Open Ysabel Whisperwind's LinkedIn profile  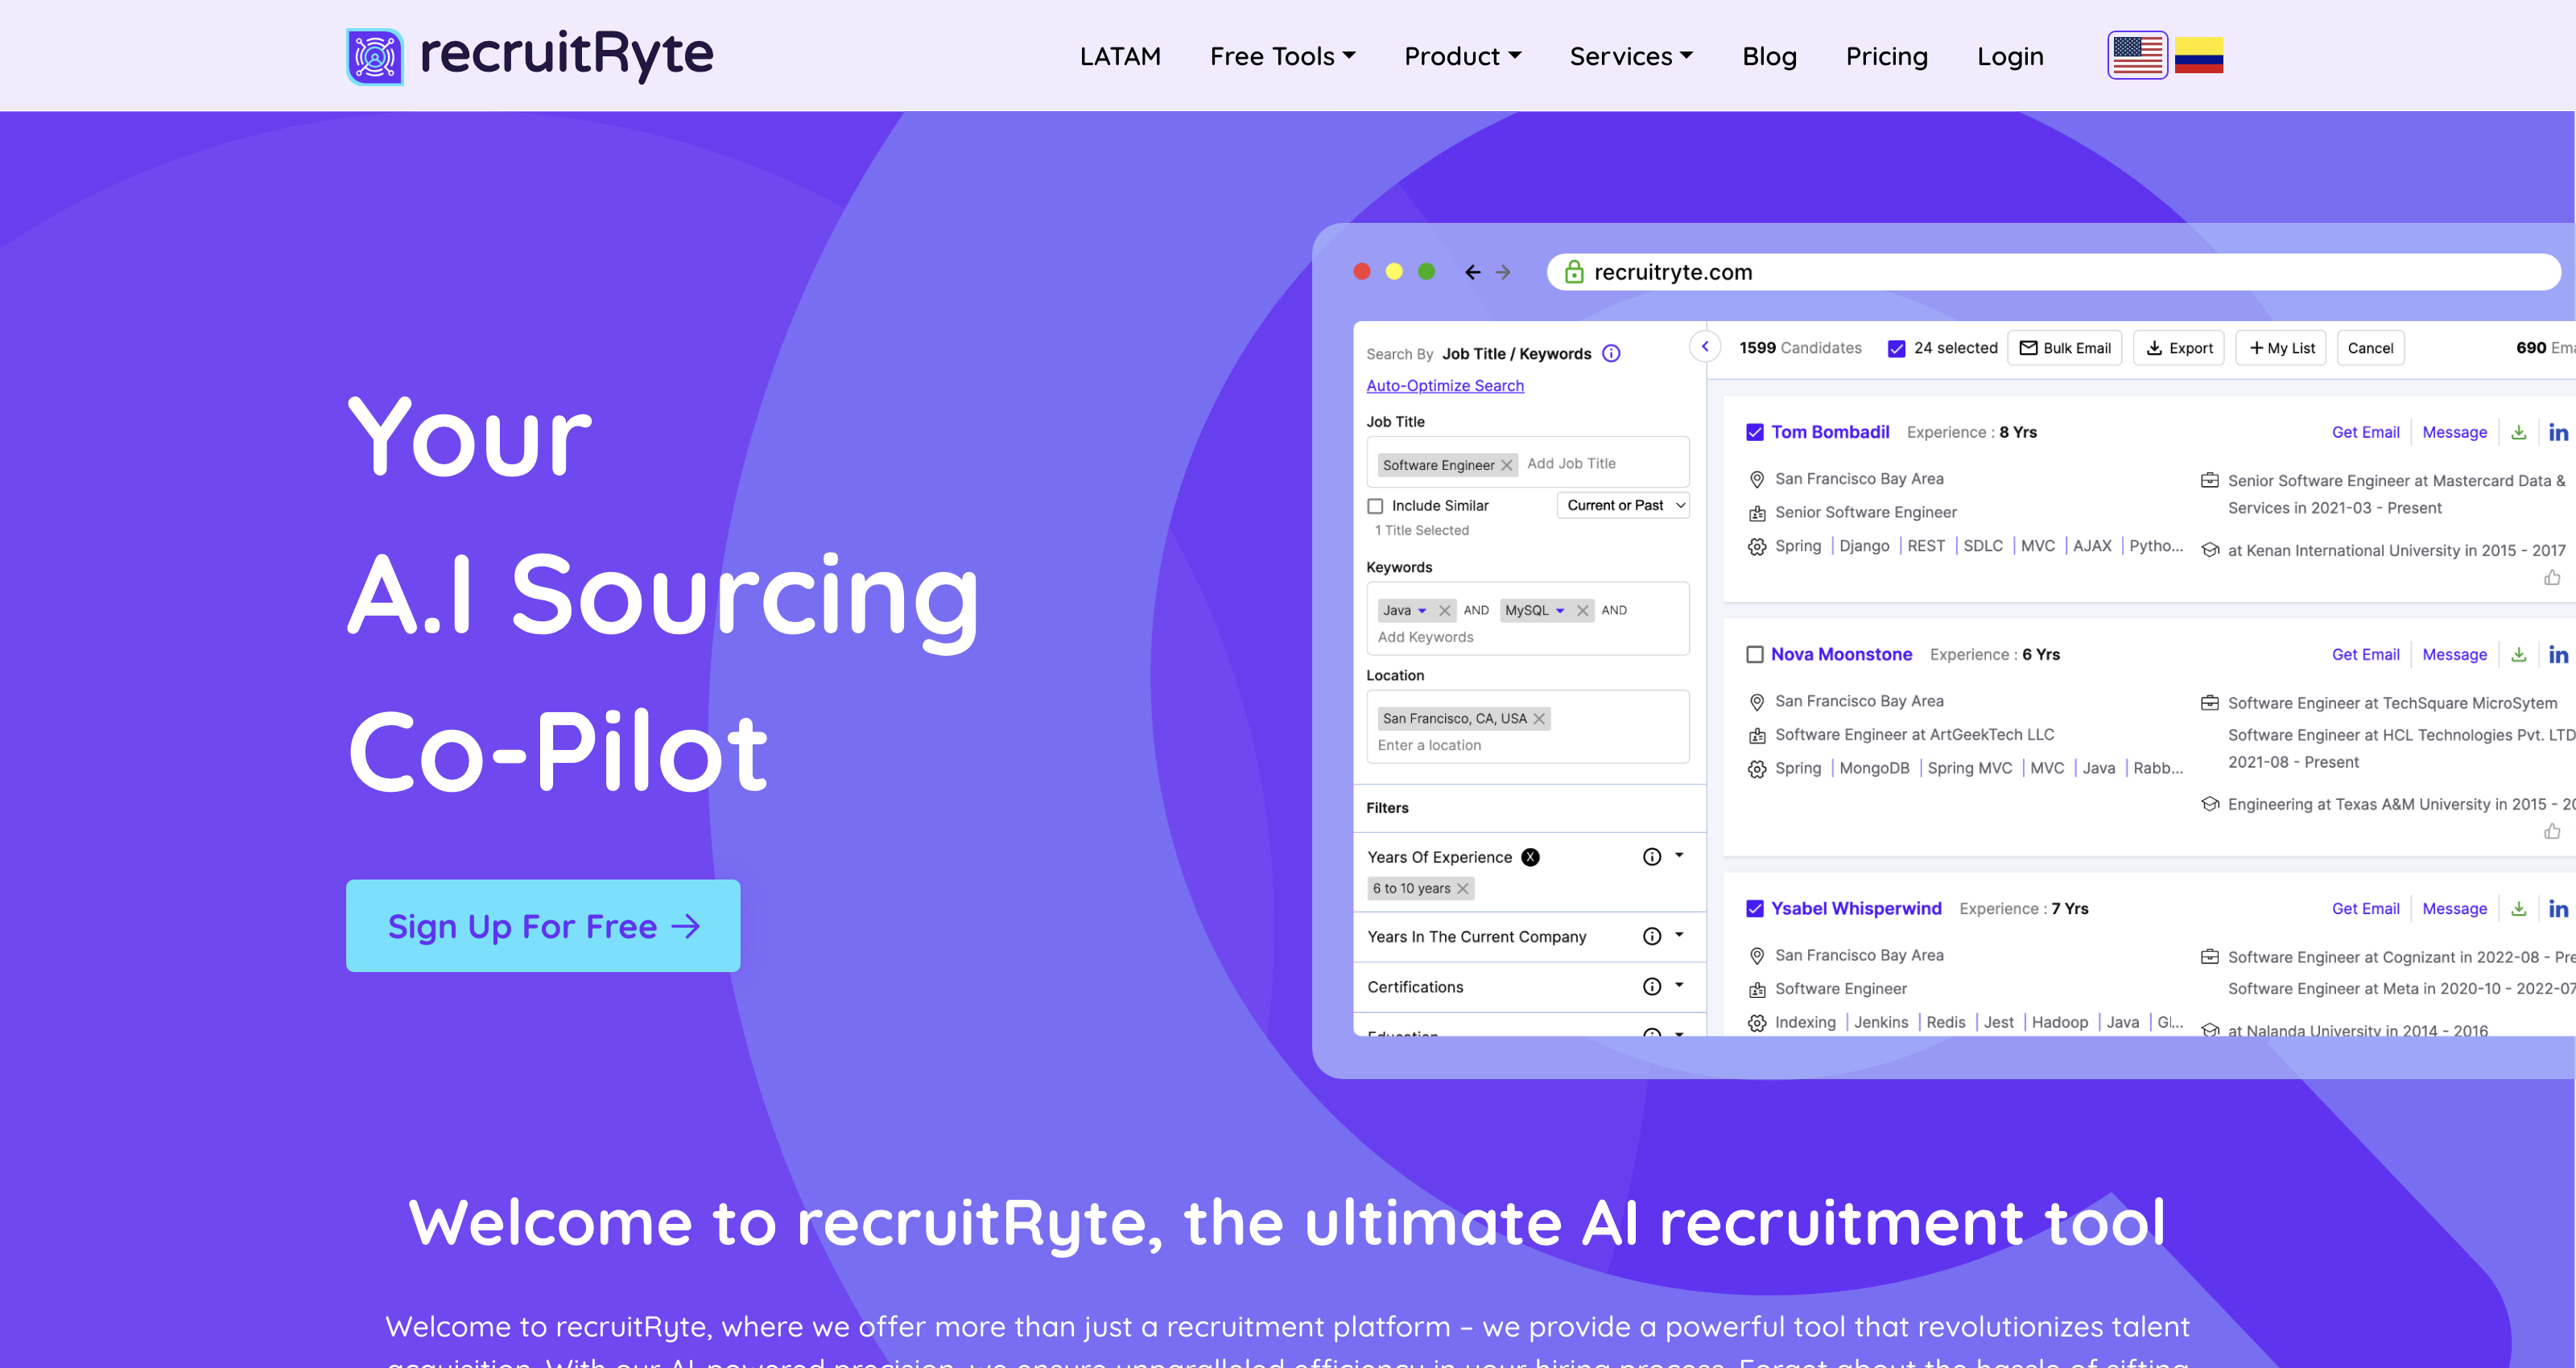[2558, 908]
